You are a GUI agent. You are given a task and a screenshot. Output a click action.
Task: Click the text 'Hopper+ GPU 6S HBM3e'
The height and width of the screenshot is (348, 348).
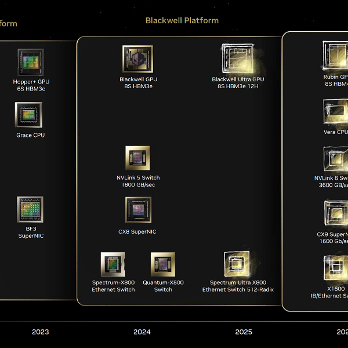coord(31,85)
